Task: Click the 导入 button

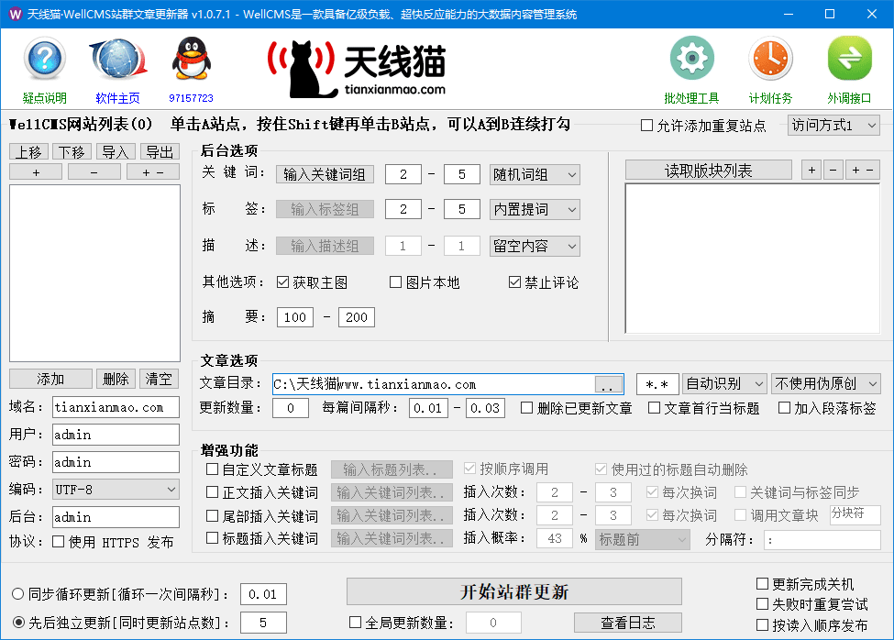Action: [116, 152]
